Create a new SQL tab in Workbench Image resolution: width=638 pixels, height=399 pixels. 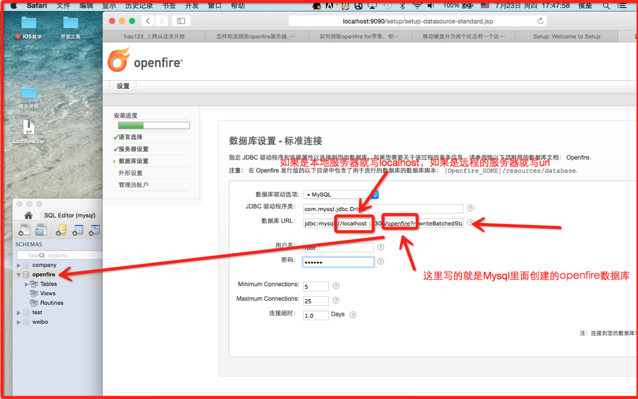(x=25, y=230)
